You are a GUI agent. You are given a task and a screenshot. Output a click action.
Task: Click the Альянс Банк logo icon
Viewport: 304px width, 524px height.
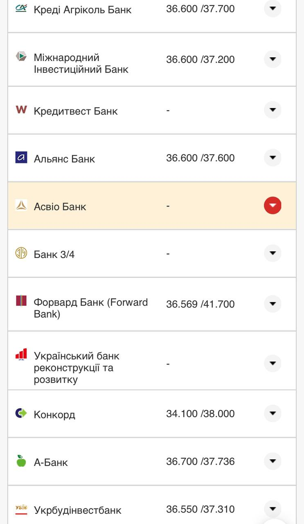[x=21, y=157]
